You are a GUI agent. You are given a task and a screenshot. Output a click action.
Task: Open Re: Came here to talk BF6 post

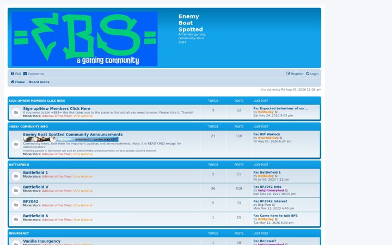tap(275, 216)
